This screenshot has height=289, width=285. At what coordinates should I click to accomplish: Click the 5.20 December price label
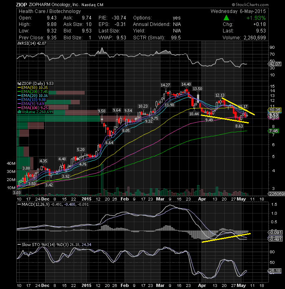coord(81,149)
